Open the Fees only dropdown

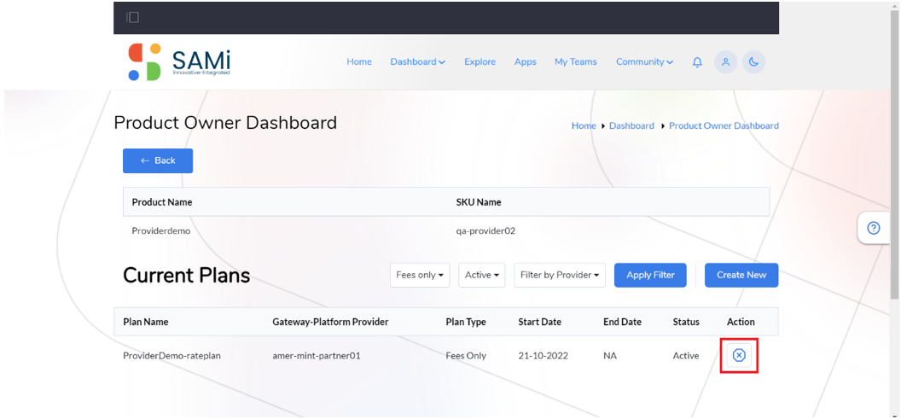[420, 276]
